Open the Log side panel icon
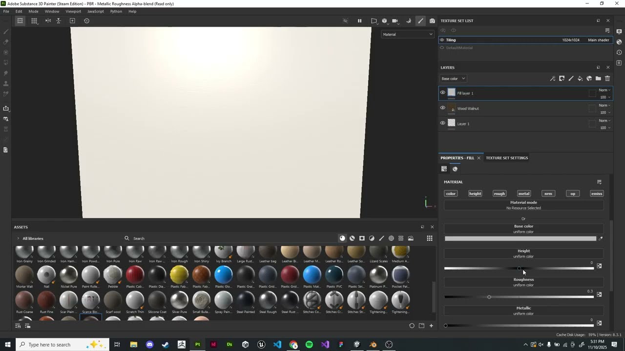The width and height of the screenshot is (625, 351). [619, 63]
